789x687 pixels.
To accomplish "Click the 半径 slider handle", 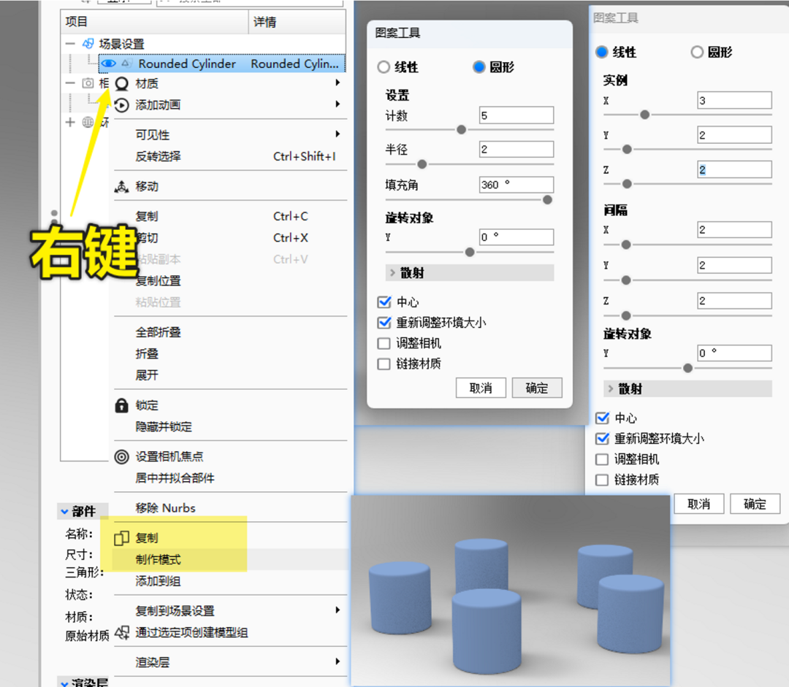I will pos(422,164).
